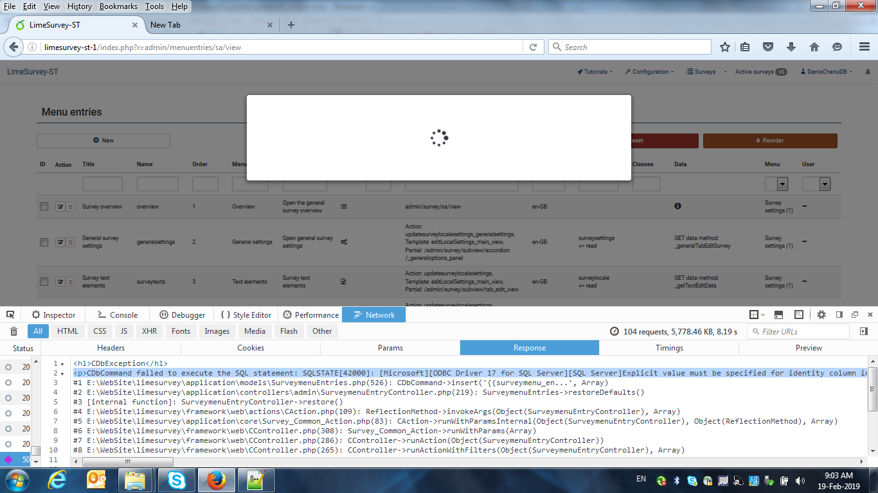This screenshot has width=878, height=493.
Task: Open a new browser tab with plus button
Action: click(x=291, y=25)
